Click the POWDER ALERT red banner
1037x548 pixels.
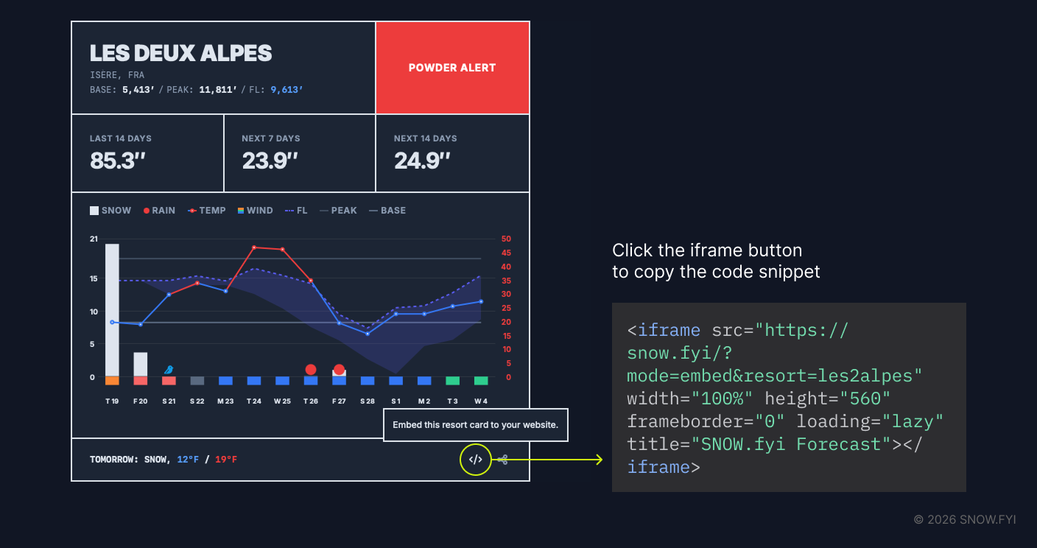click(x=452, y=68)
